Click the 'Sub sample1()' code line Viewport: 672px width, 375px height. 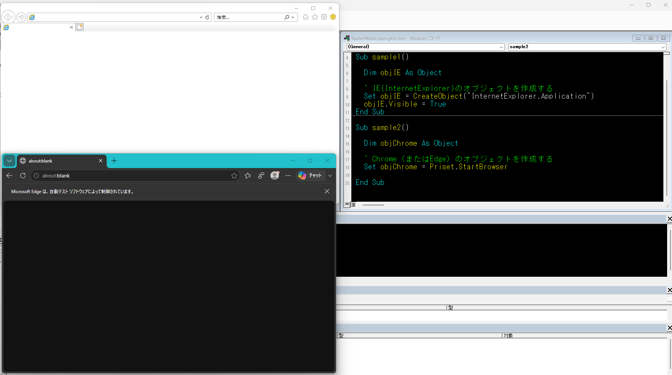pos(382,57)
